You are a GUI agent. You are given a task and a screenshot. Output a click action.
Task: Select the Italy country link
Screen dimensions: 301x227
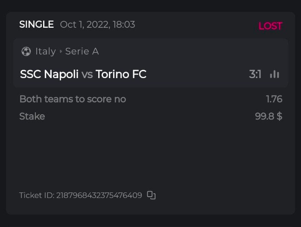coord(46,52)
